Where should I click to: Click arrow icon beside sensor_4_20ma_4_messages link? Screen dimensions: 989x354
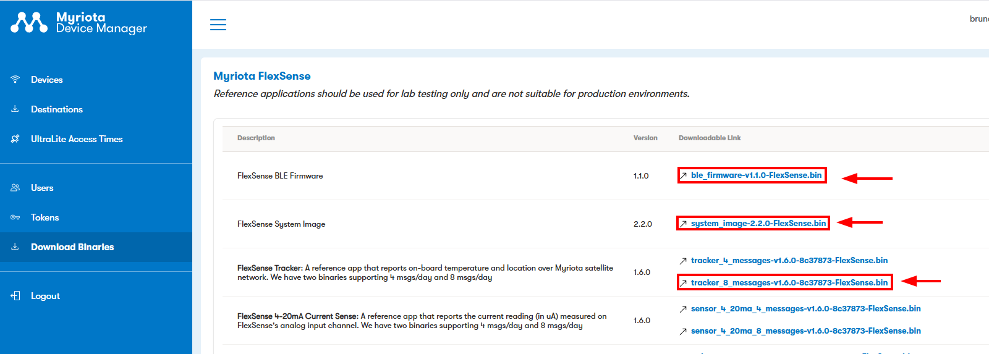point(683,309)
